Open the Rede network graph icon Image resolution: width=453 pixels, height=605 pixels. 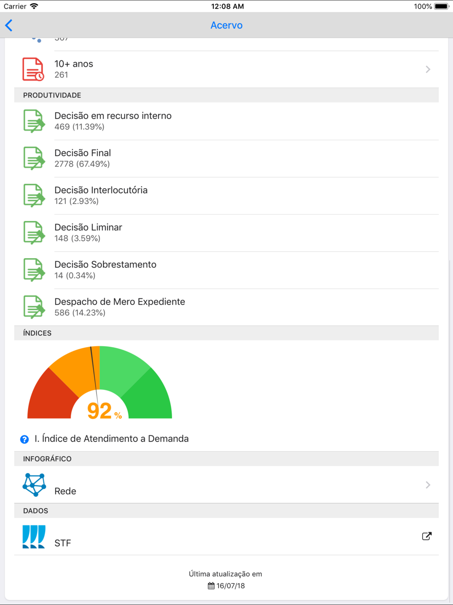pyautogui.click(x=34, y=485)
